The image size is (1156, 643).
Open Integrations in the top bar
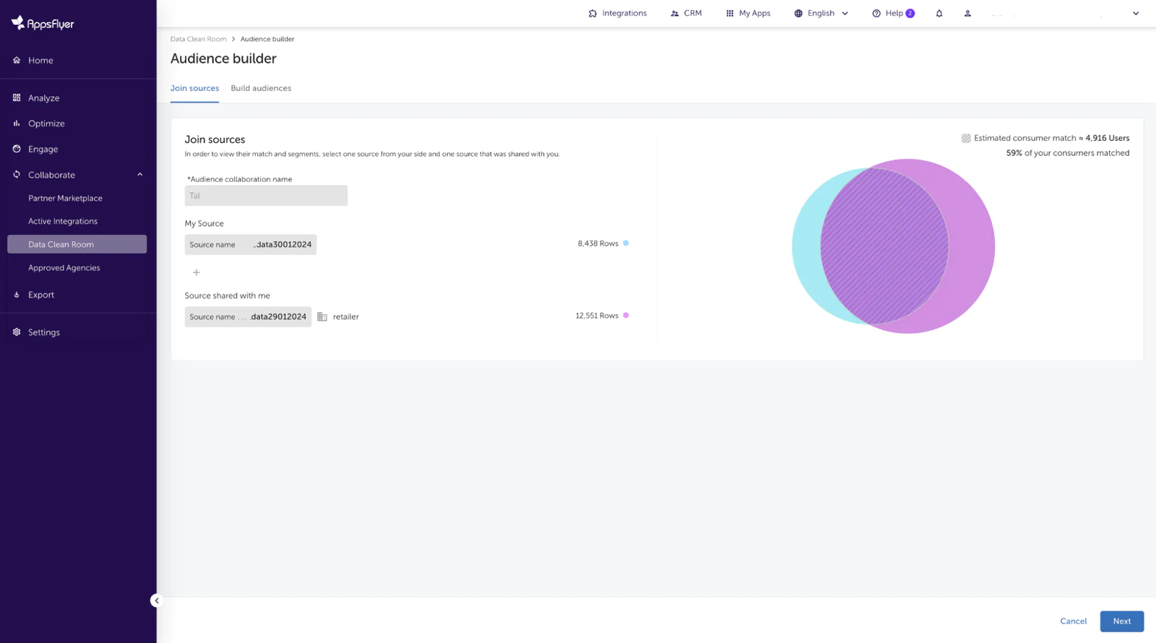pos(617,14)
